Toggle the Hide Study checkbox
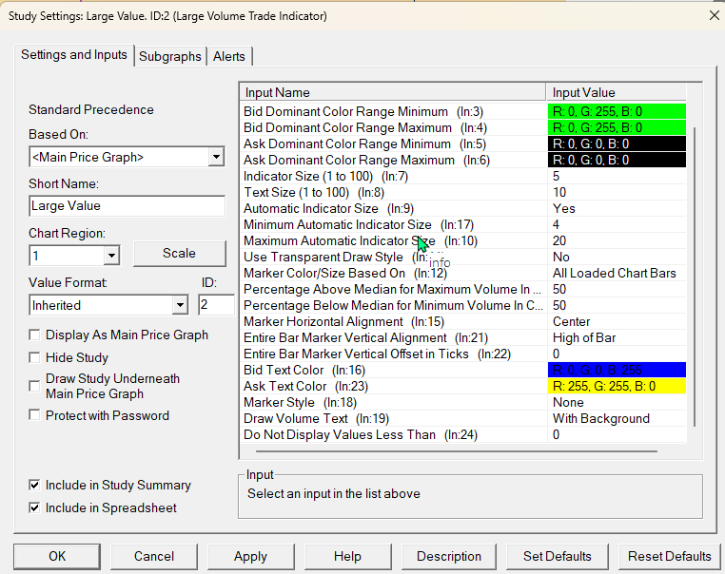Screen dimensions: 725x574 point(34,357)
